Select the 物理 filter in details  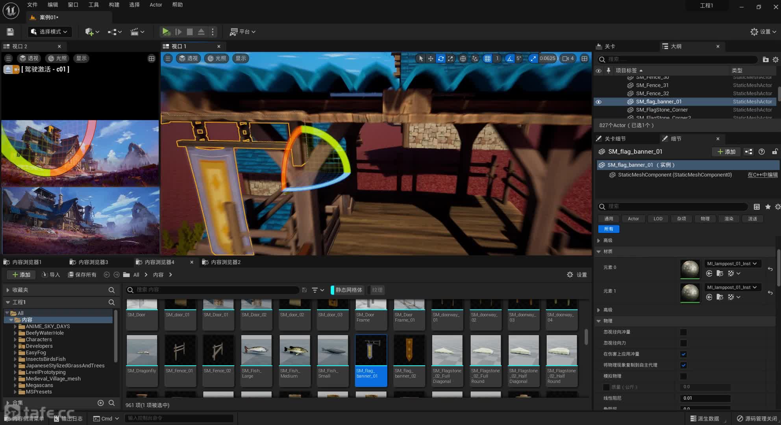coord(705,219)
